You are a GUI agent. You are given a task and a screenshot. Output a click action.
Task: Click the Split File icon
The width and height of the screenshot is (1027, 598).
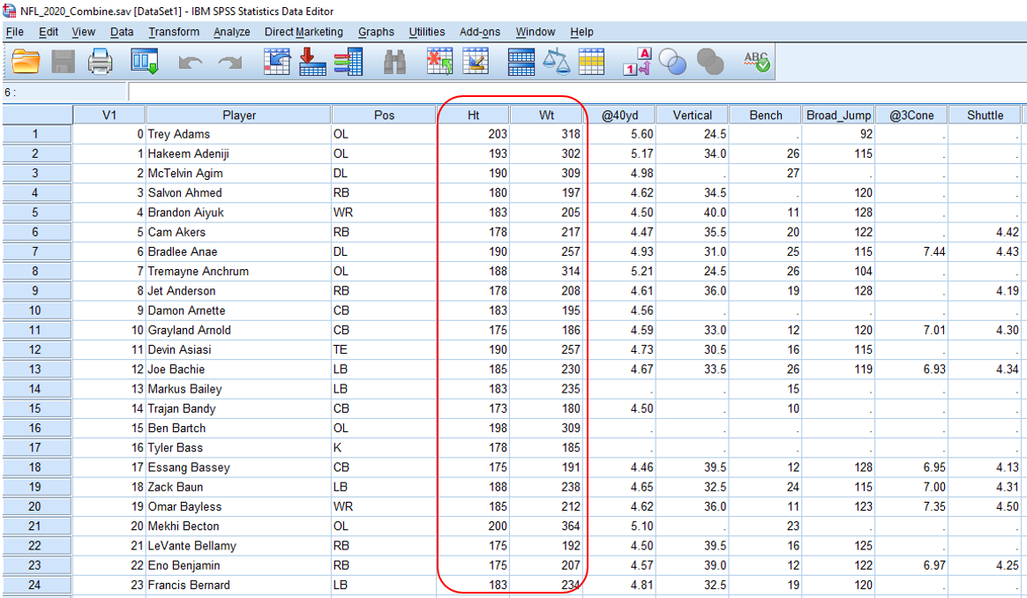coord(521,62)
